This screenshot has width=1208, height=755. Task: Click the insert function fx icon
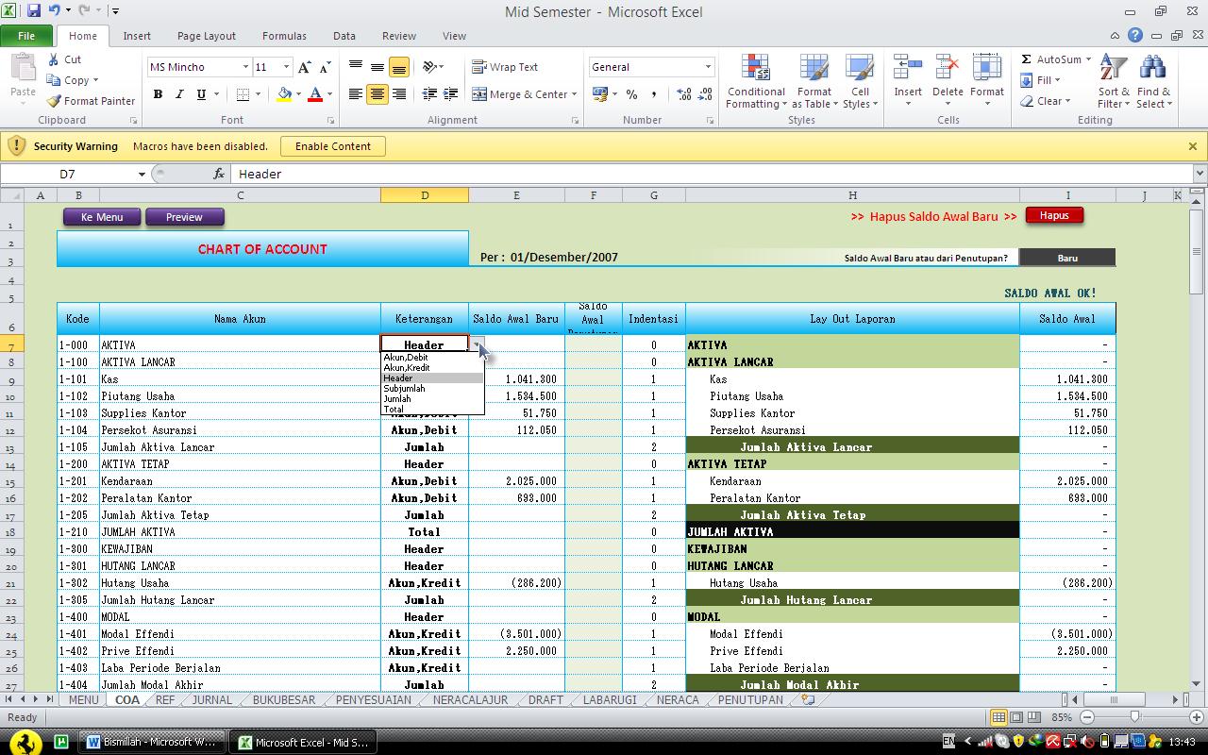(219, 174)
